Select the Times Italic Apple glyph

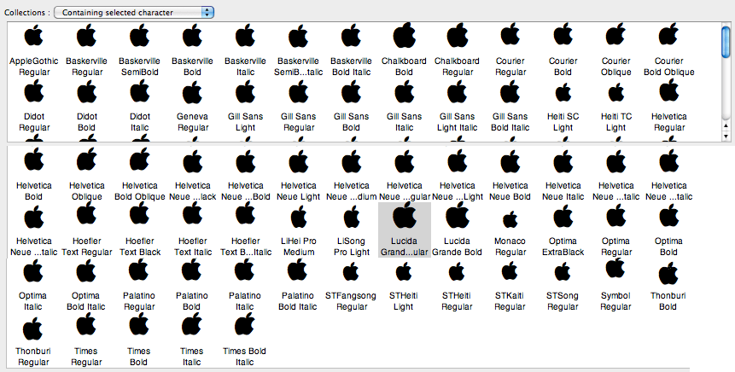coord(191,324)
